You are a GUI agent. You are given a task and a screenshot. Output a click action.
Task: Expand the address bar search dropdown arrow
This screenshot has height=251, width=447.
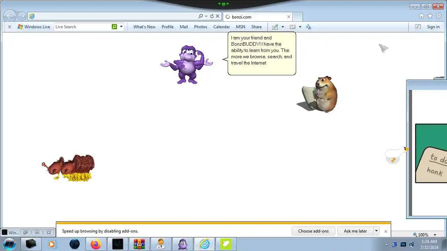206,16
